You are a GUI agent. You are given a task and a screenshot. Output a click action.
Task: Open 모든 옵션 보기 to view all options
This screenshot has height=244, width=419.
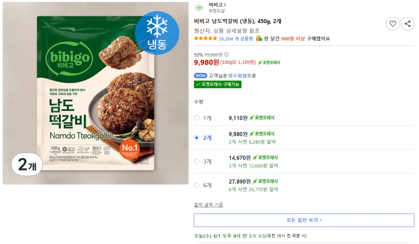[x=303, y=220]
